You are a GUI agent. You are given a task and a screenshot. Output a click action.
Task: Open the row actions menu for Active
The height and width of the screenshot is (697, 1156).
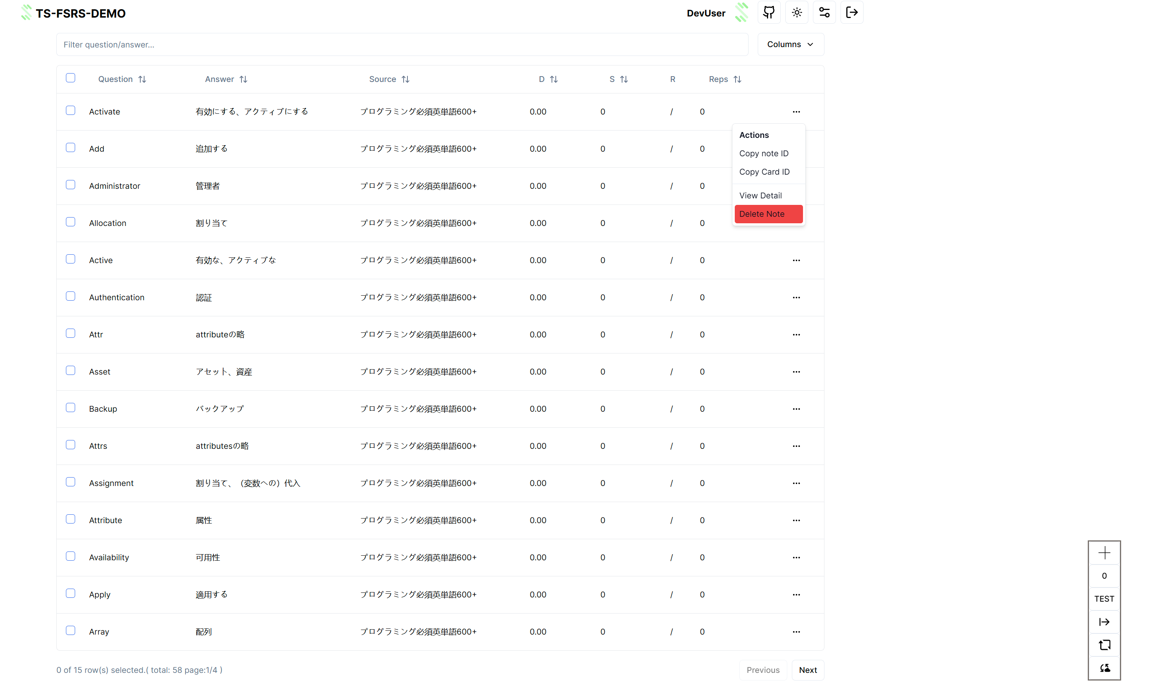coord(796,260)
